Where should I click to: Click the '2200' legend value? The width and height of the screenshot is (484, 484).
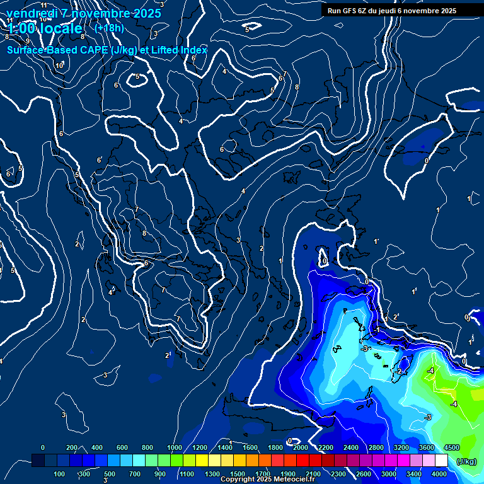[x=326, y=447]
